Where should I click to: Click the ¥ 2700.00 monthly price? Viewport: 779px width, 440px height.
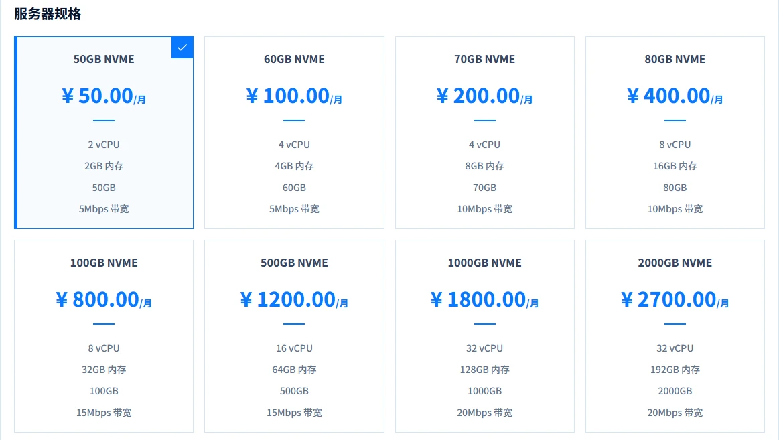tap(675, 299)
